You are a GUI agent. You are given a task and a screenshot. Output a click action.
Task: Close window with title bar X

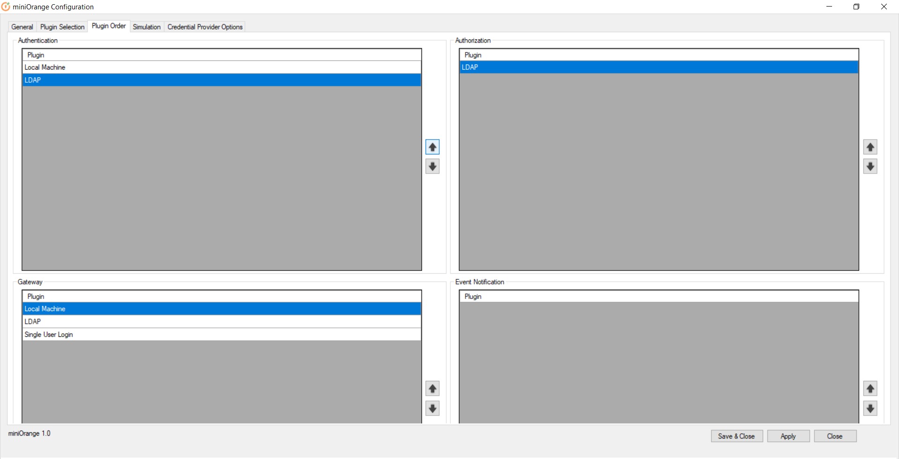click(x=884, y=7)
